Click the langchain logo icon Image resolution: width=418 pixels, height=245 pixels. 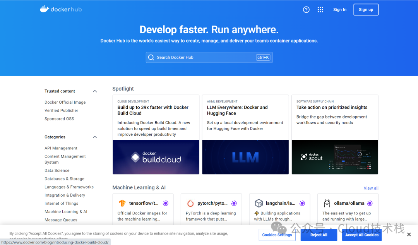point(259,203)
